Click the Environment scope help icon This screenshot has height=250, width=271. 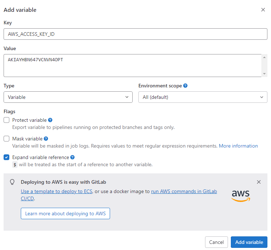(x=185, y=86)
